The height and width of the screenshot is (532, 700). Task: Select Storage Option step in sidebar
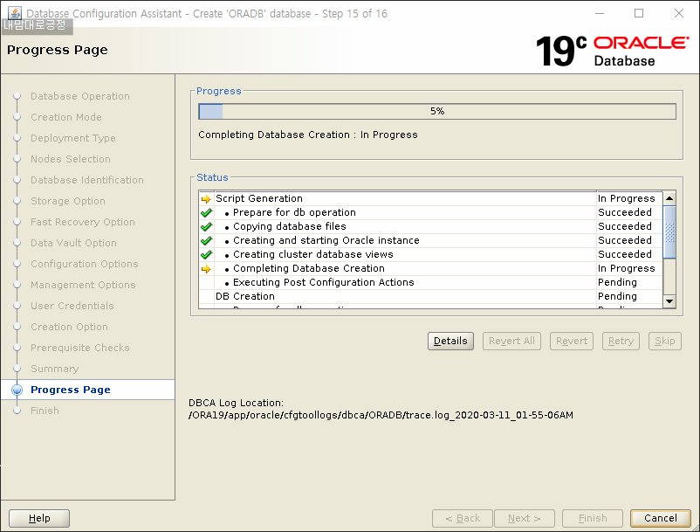tap(68, 201)
